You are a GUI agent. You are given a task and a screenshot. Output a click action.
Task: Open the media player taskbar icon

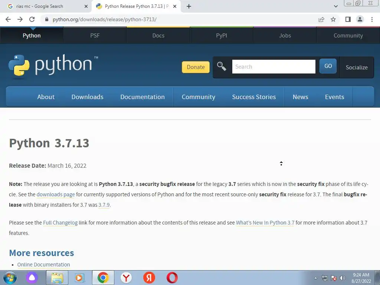click(79, 278)
